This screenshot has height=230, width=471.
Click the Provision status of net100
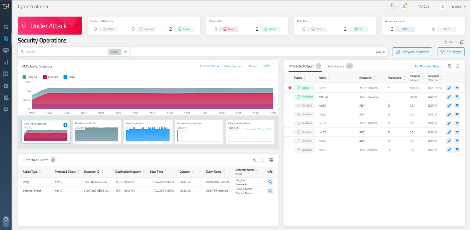(304, 97)
